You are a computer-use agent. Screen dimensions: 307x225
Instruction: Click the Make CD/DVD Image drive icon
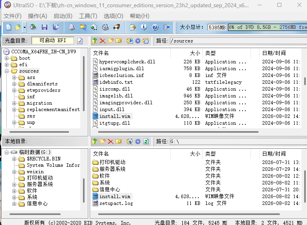(x=72, y=27)
